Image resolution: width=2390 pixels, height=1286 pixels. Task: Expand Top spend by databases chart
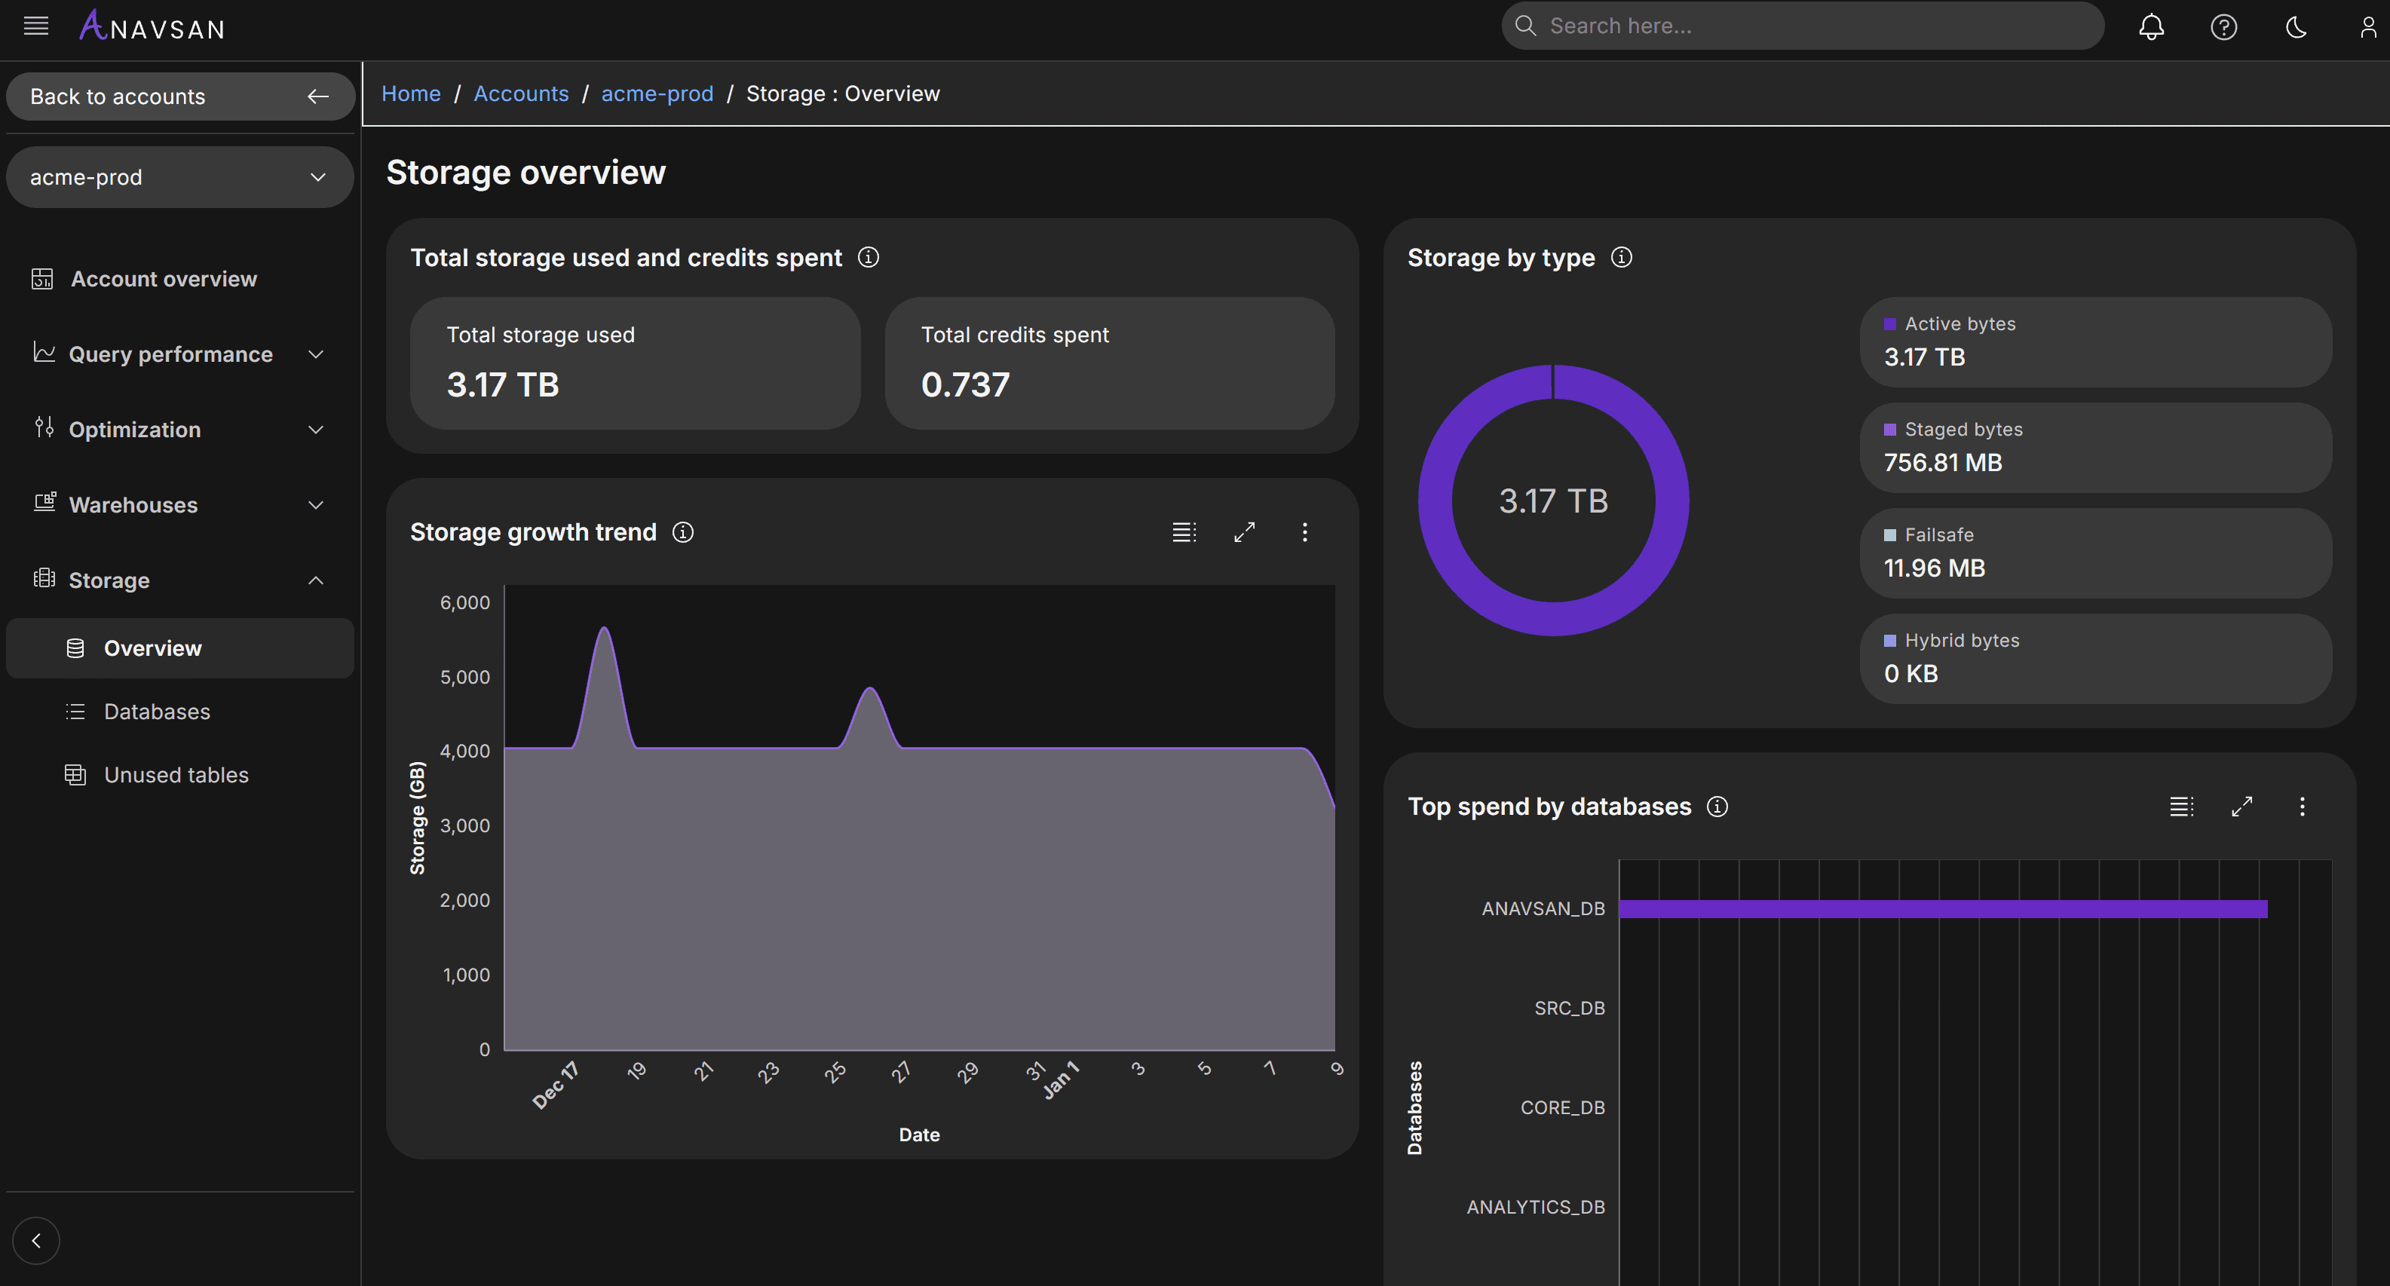pos(2241,807)
